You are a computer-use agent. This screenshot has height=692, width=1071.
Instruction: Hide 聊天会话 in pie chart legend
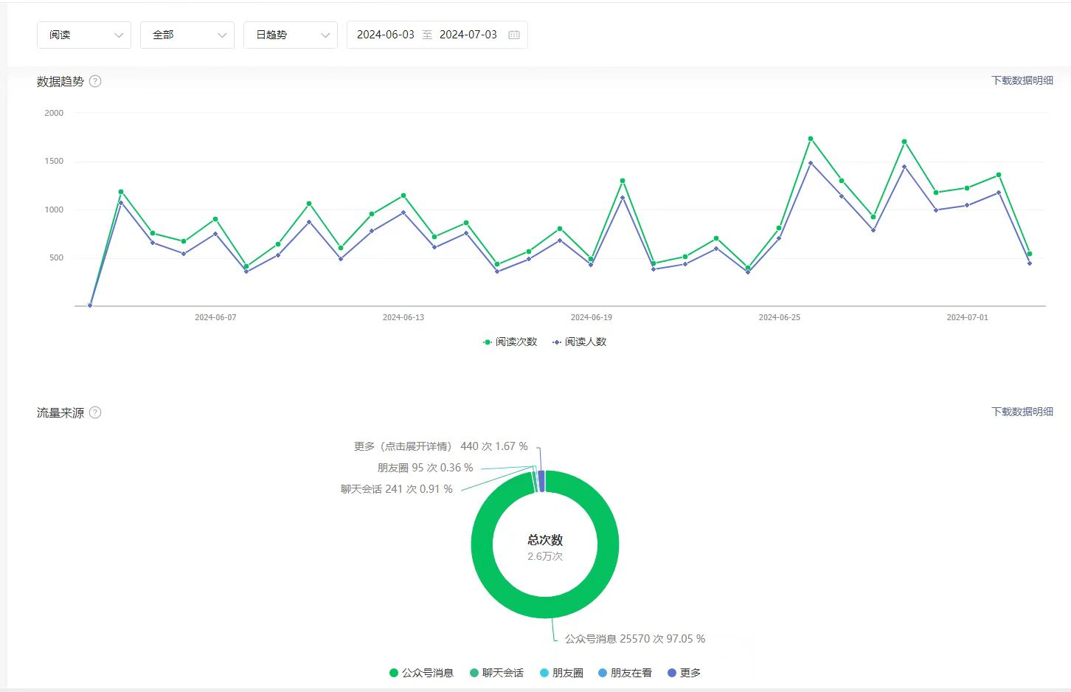(496, 673)
